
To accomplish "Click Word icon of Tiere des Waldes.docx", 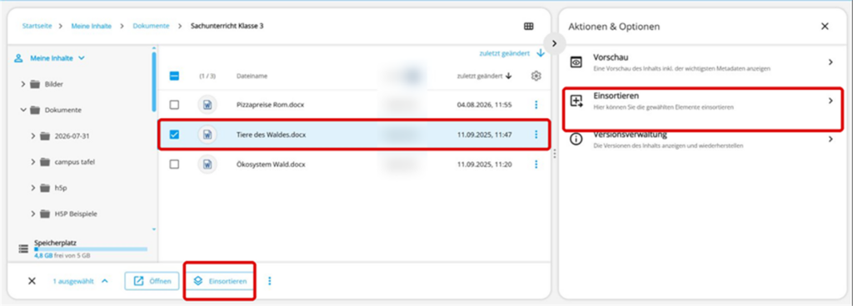I will (207, 135).
